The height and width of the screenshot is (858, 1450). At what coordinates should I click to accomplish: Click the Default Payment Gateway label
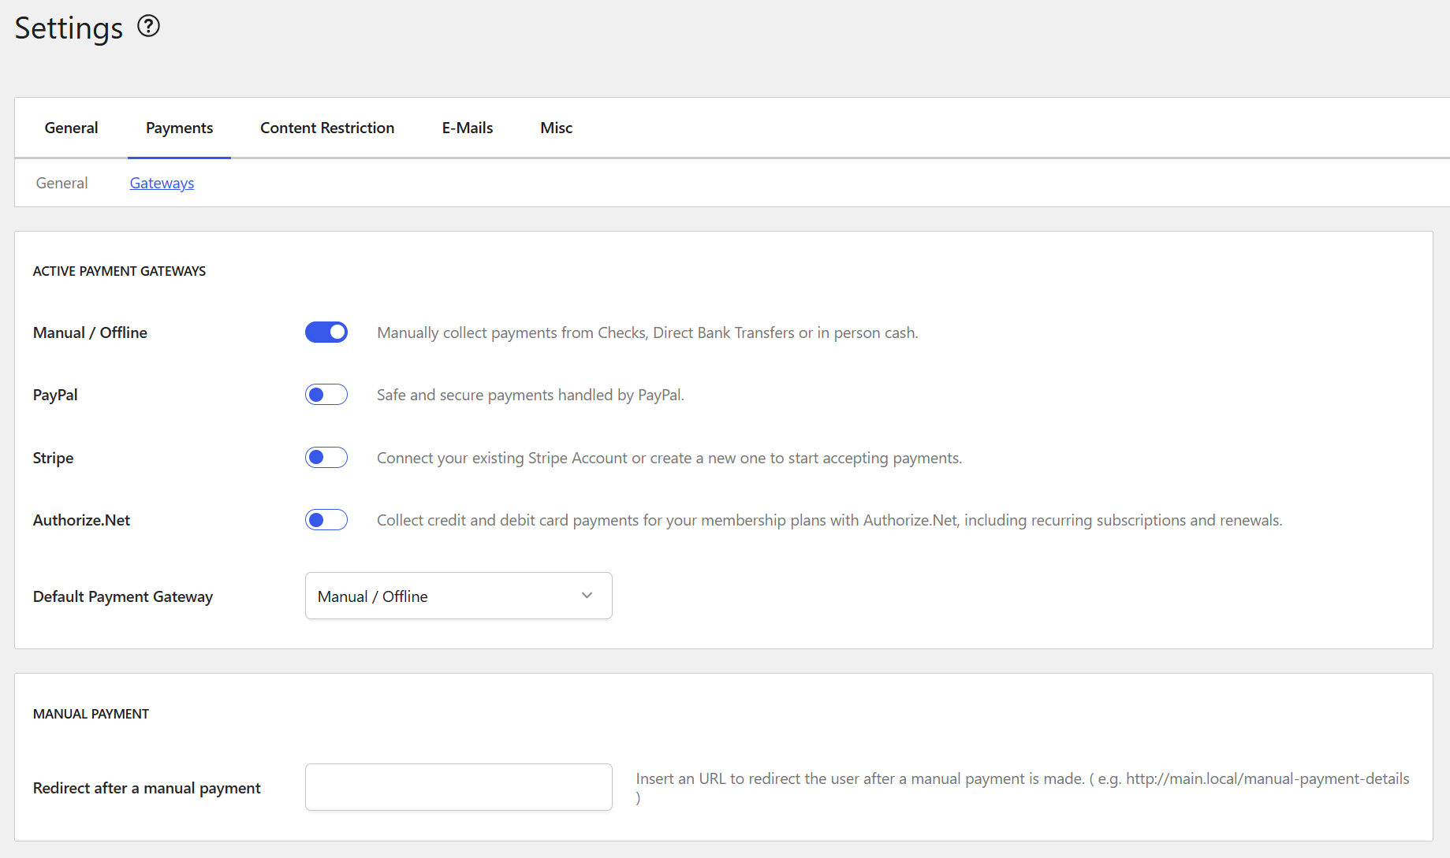click(123, 596)
